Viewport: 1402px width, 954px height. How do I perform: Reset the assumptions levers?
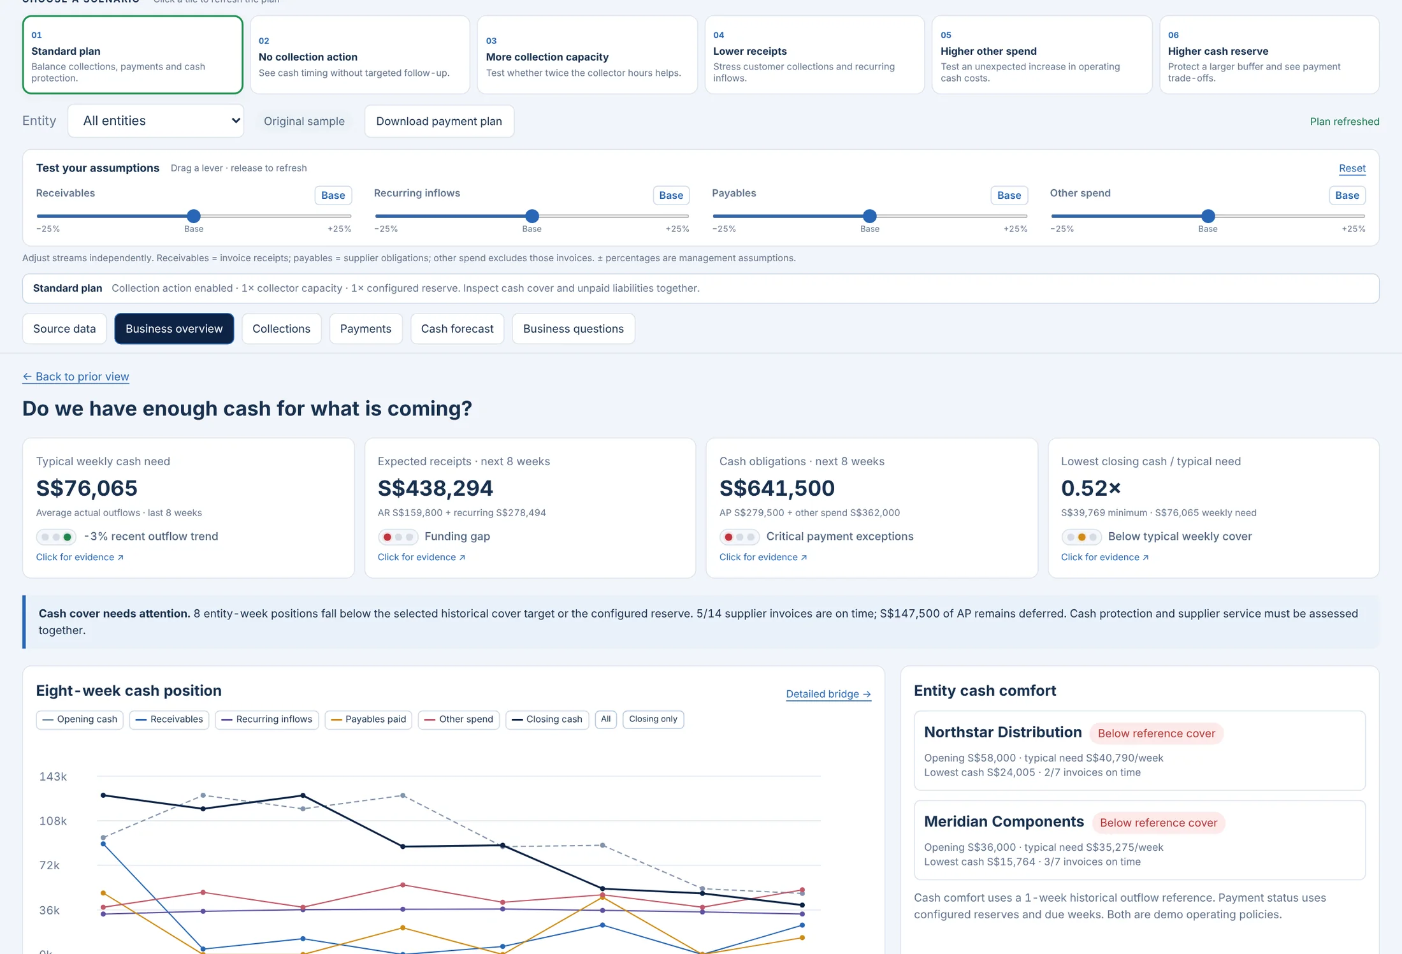(1352, 168)
